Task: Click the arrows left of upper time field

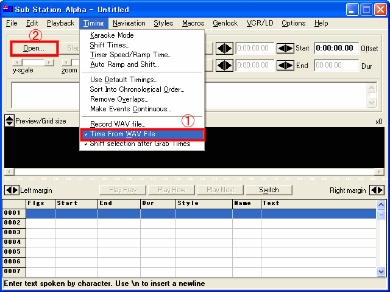Action: pyautogui.click(x=225, y=48)
